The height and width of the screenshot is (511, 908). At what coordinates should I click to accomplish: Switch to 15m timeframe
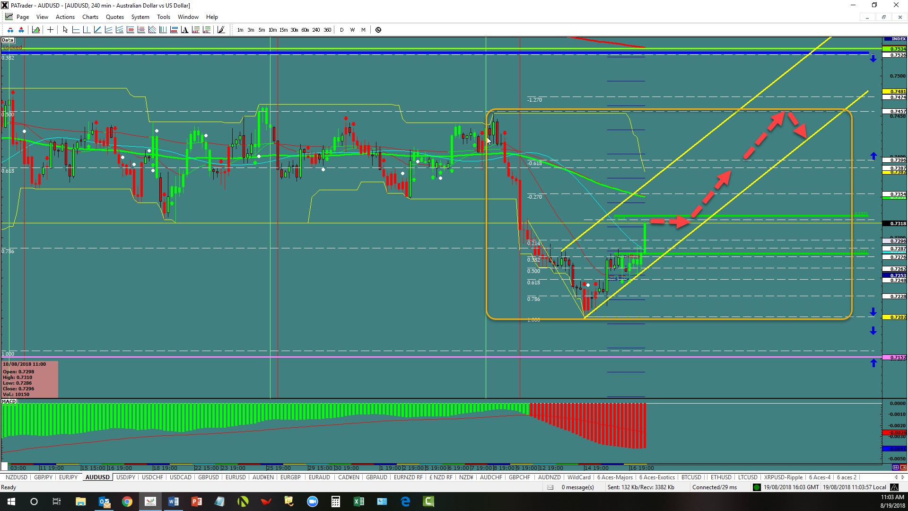[283, 30]
